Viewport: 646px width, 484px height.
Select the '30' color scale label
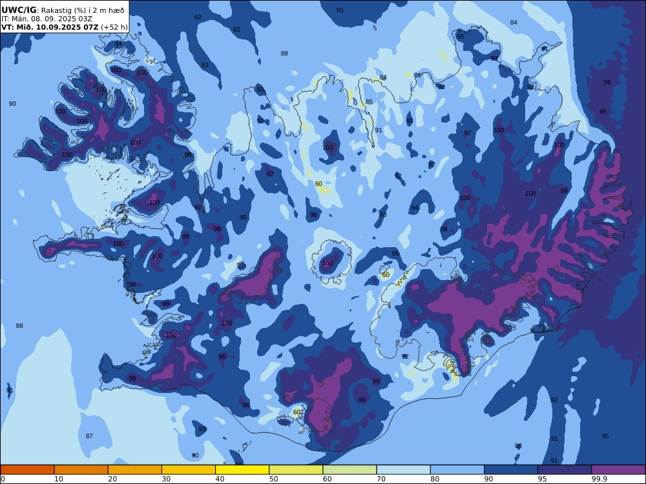click(166, 479)
